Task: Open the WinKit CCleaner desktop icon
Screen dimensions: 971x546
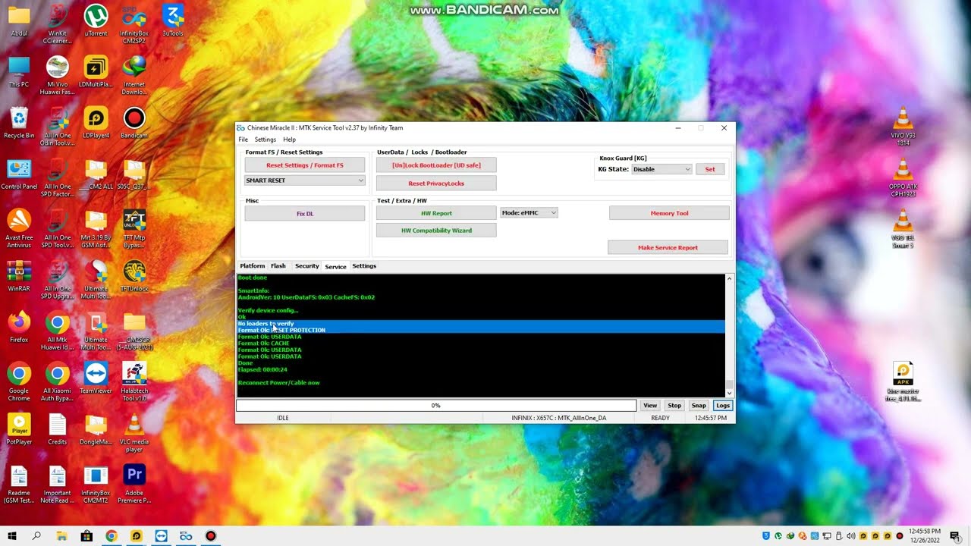Action: pos(58,24)
